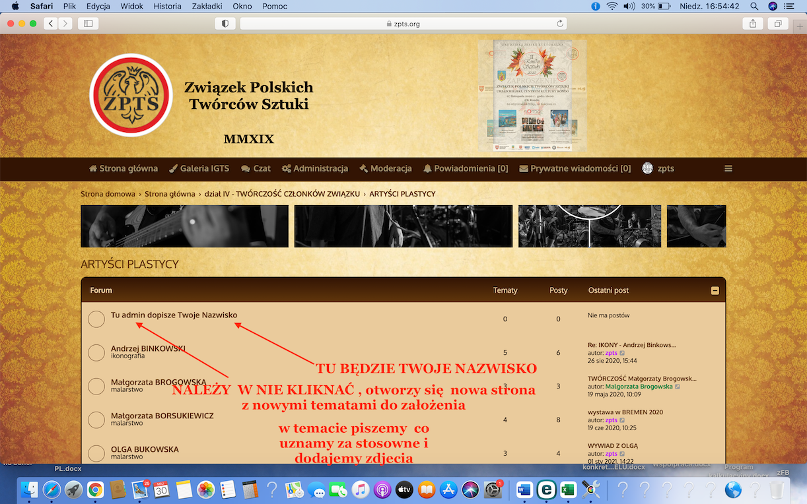Click Safari's sidebar toggle icon
Viewport: 807px width, 504px height.
click(87, 24)
